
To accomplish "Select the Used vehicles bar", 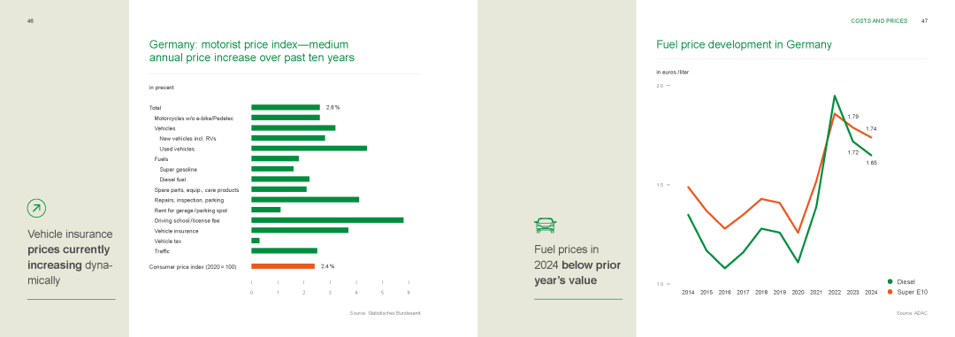I will (309, 148).
